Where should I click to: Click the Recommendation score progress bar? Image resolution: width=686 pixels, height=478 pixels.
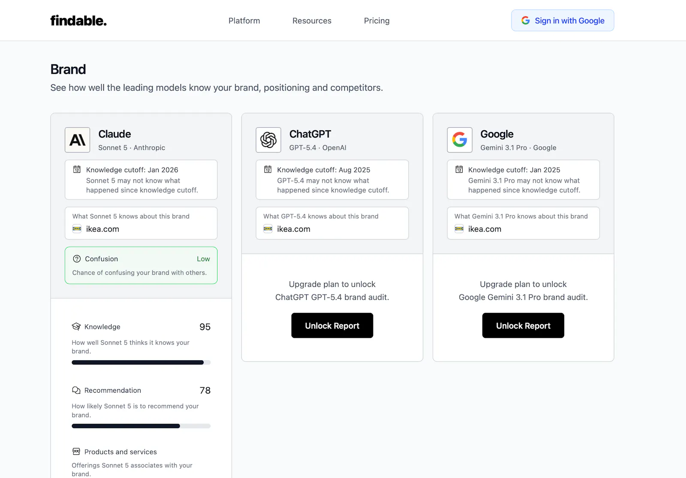(x=141, y=426)
